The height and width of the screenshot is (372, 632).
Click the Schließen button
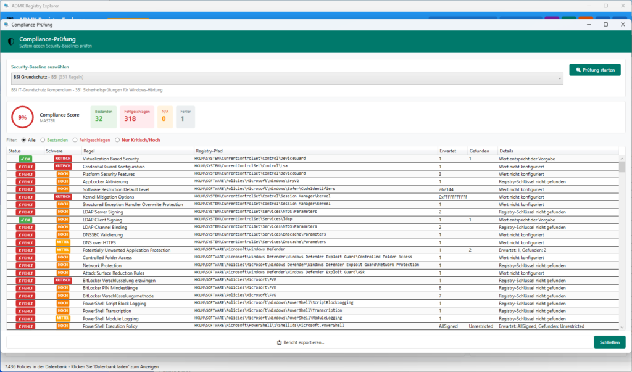coord(609,341)
